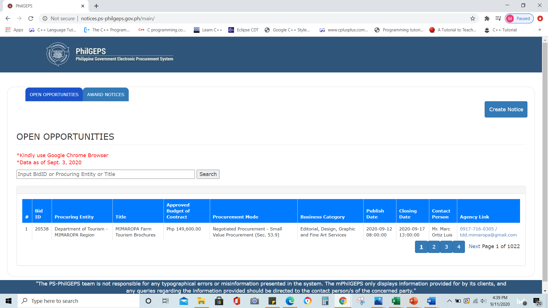The image size is (548, 308).
Task: Open PowerPoint from the taskbar
Action: [414, 301]
